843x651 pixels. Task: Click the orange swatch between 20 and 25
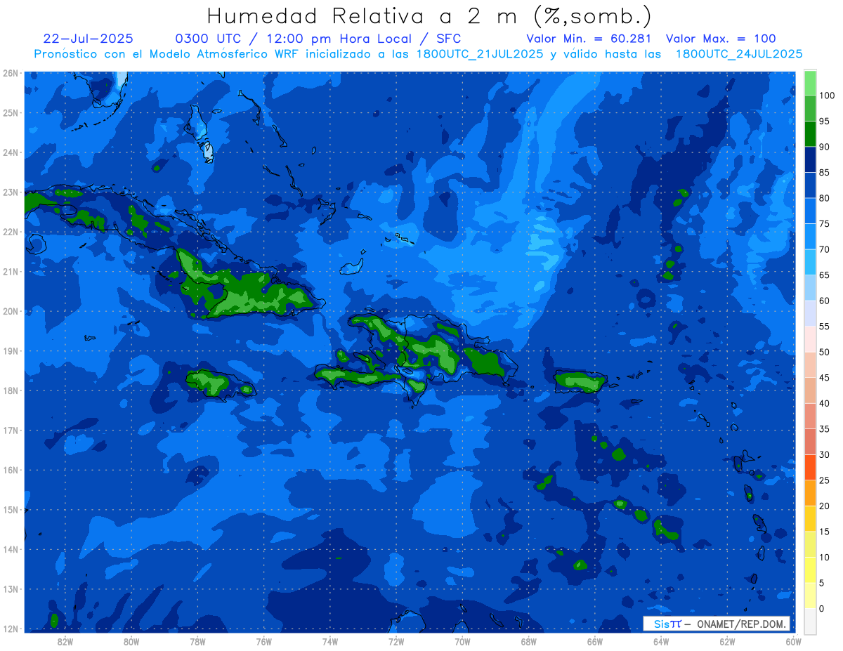(810, 493)
